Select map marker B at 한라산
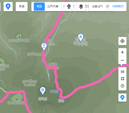129x113 pixels. point(43,91)
